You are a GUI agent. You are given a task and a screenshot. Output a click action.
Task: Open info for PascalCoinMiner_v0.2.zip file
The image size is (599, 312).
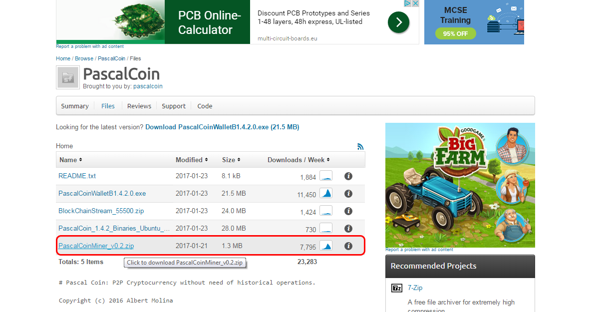point(348,246)
